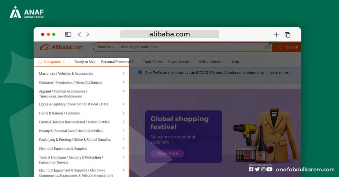Open image search with the camera icon
This screenshot has width=339, height=177.
point(267,47)
